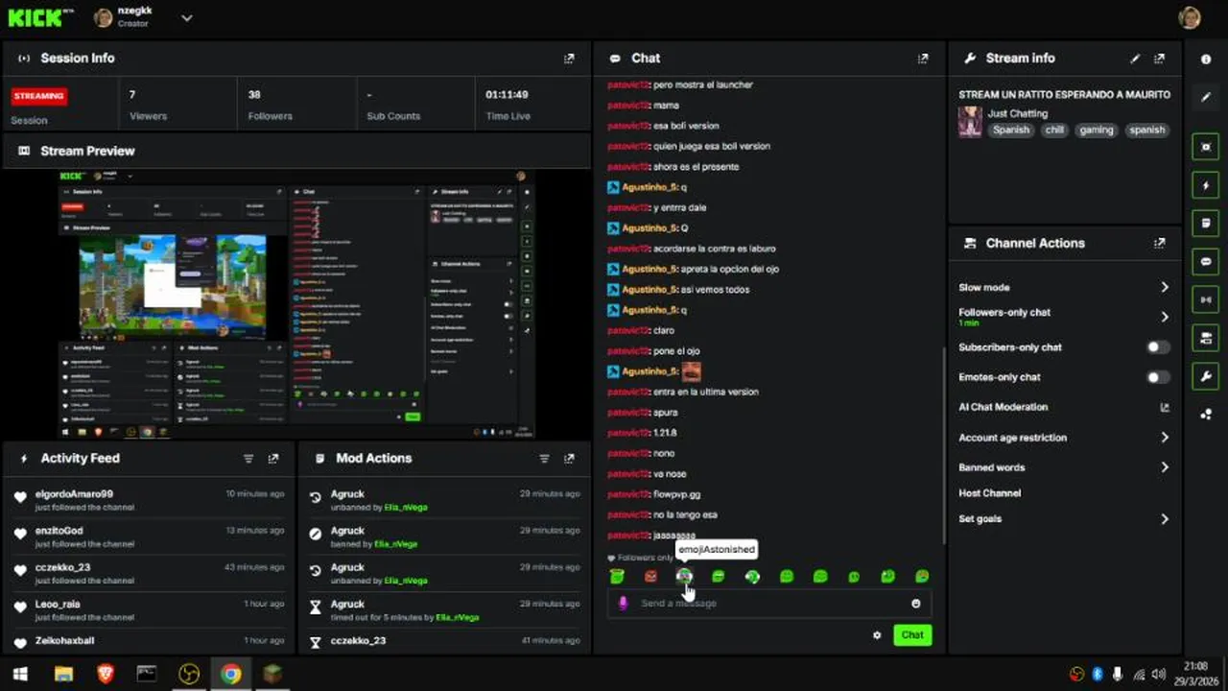Open the Activity Feed filter icon
The height and width of the screenshot is (691, 1228).
[x=248, y=459]
